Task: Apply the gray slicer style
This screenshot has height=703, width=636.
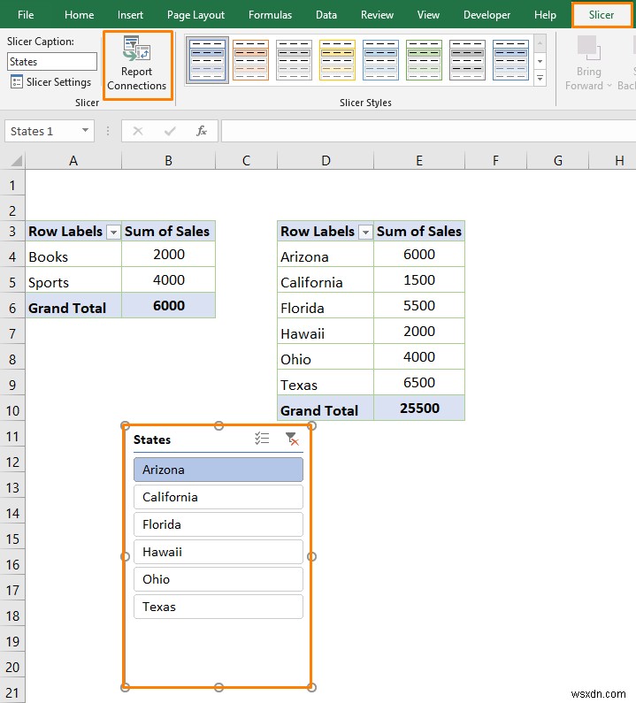Action: coord(294,60)
